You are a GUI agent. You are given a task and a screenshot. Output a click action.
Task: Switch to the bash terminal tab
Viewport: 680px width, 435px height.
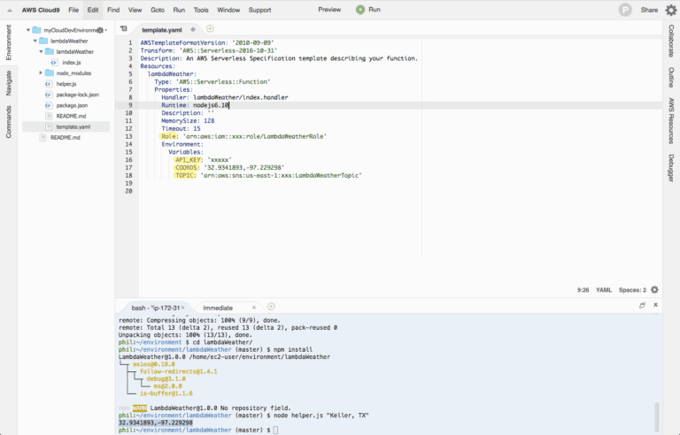pos(155,308)
